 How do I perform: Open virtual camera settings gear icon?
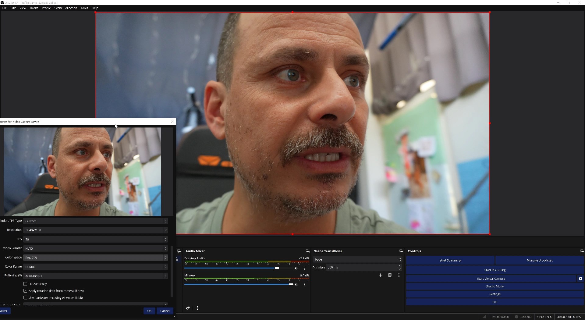coord(580,279)
